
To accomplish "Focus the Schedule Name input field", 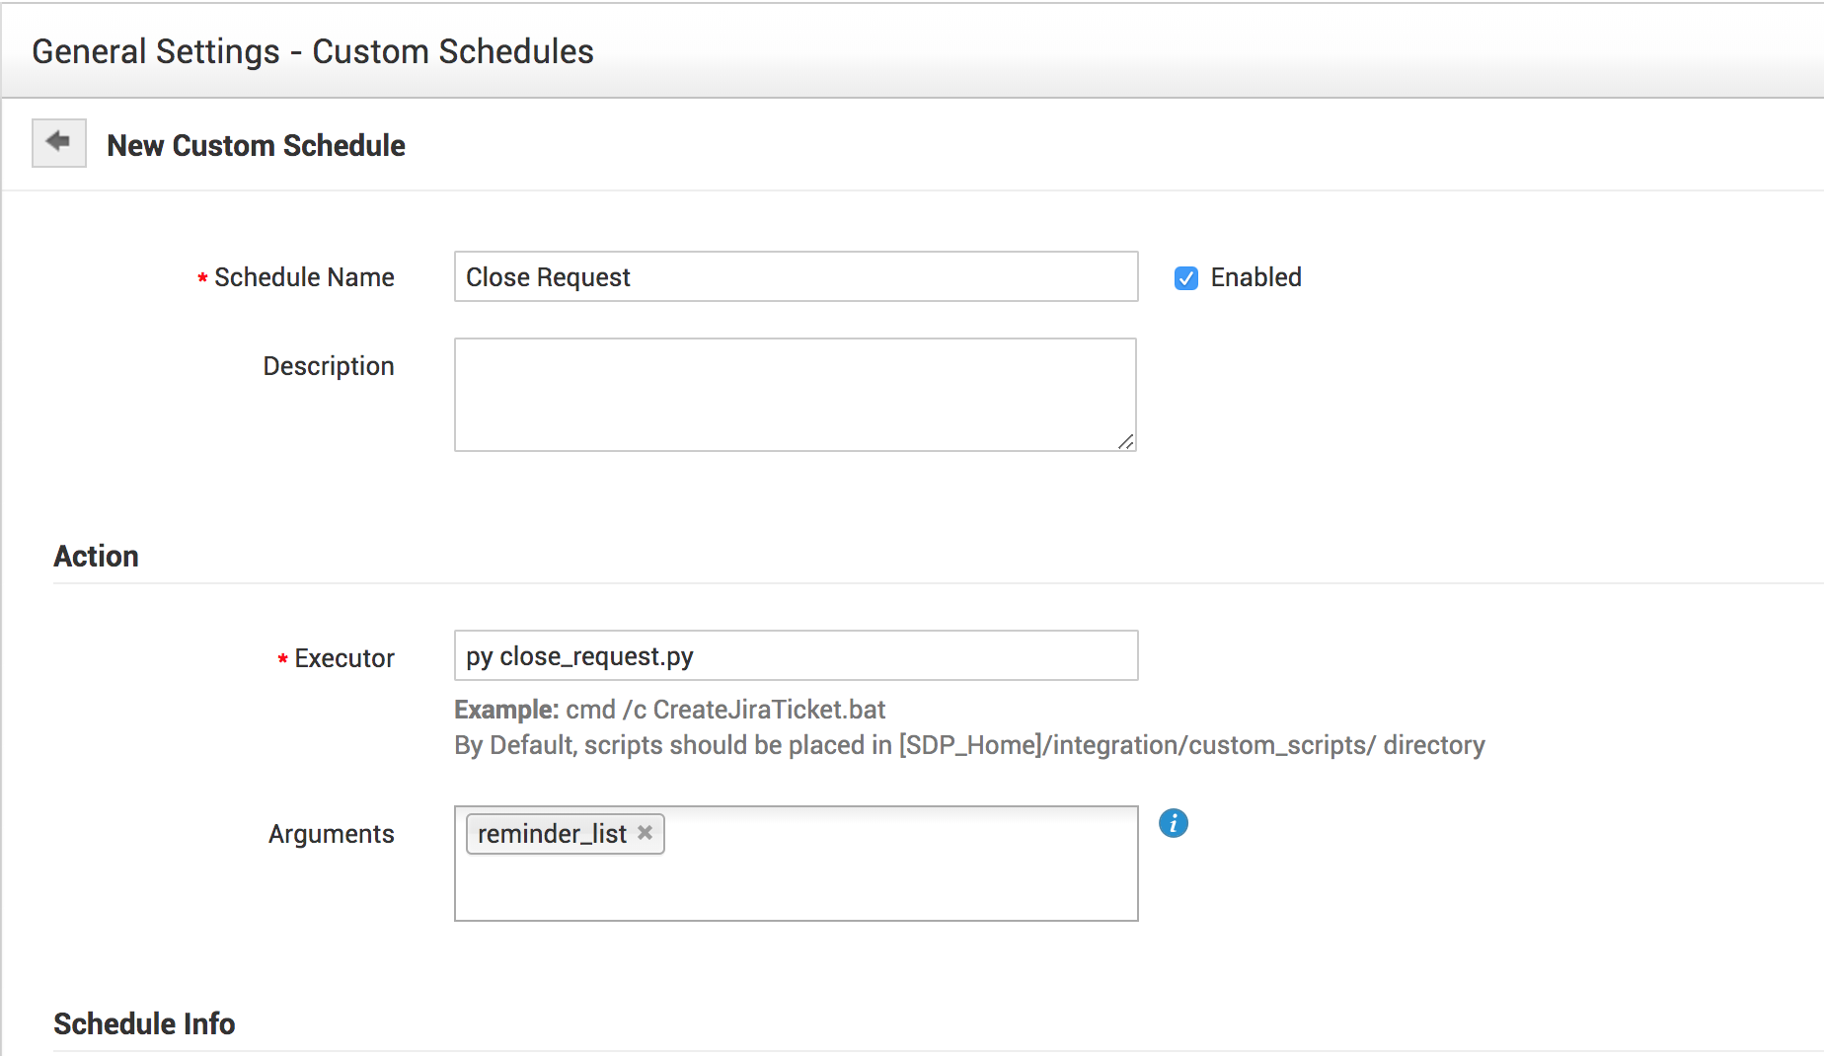I will [x=796, y=277].
